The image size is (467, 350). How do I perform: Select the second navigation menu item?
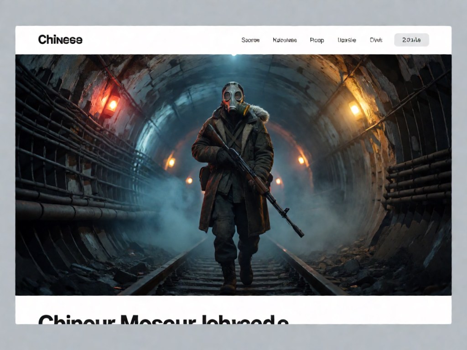tap(285, 40)
